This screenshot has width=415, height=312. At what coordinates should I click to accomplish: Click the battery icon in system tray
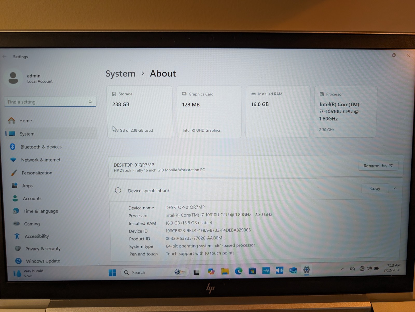click(377, 268)
